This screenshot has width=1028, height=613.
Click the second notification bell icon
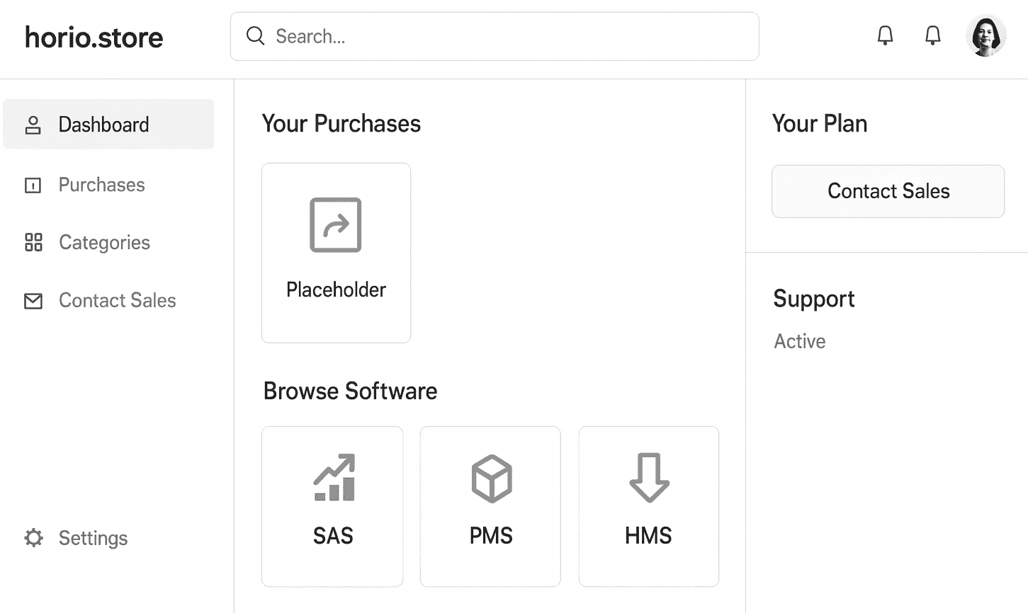click(933, 35)
